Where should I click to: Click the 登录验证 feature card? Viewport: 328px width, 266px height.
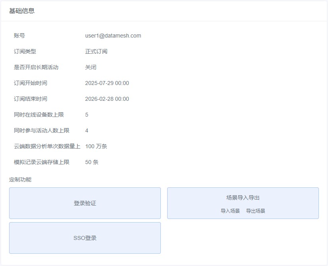(x=85, y=203)
